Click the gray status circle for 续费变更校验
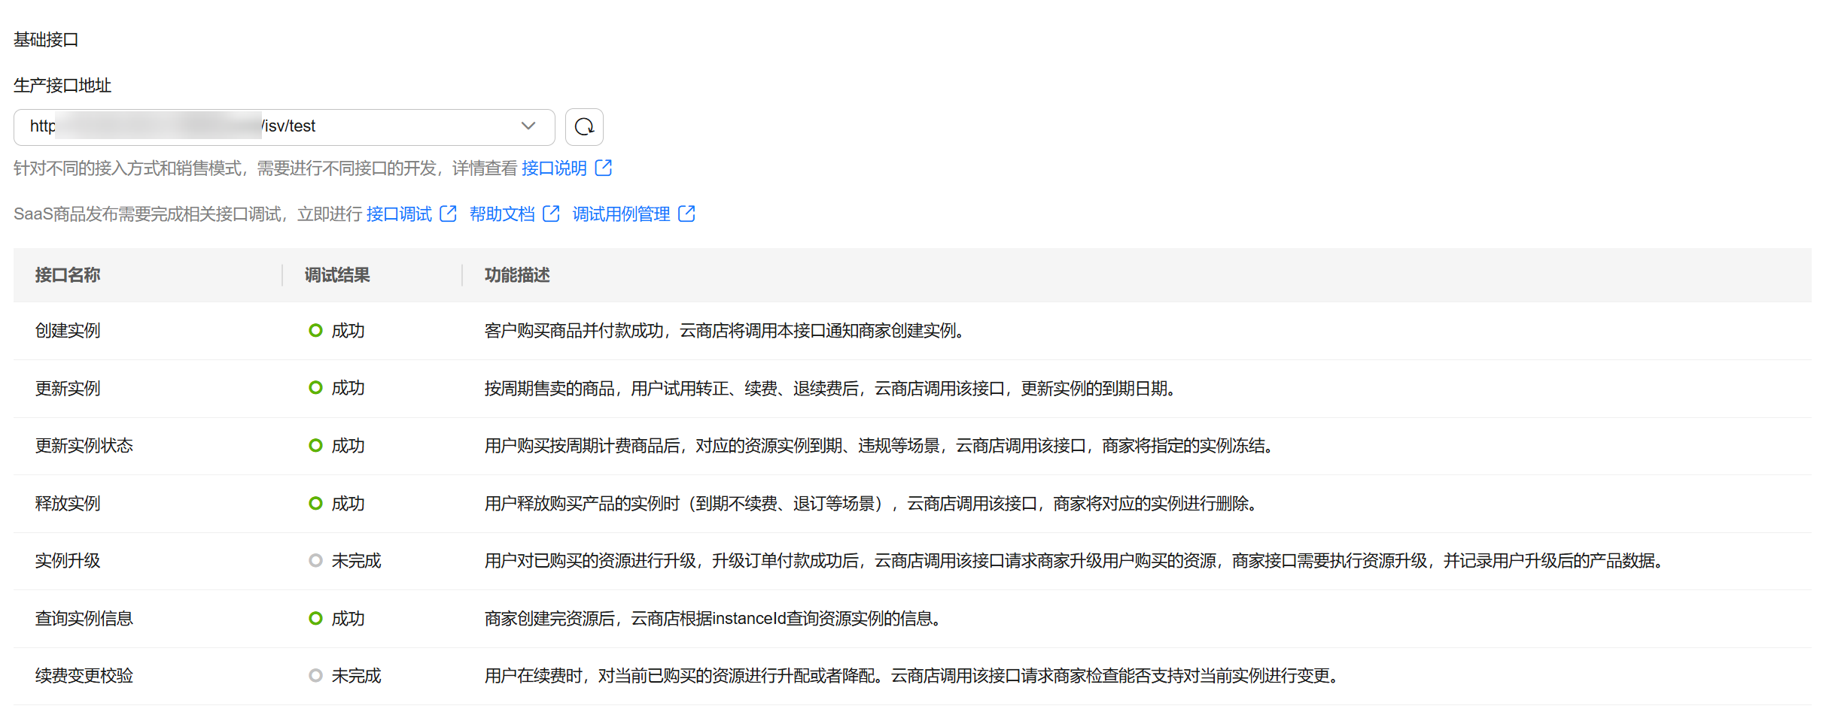 click(x=315, y=675)
